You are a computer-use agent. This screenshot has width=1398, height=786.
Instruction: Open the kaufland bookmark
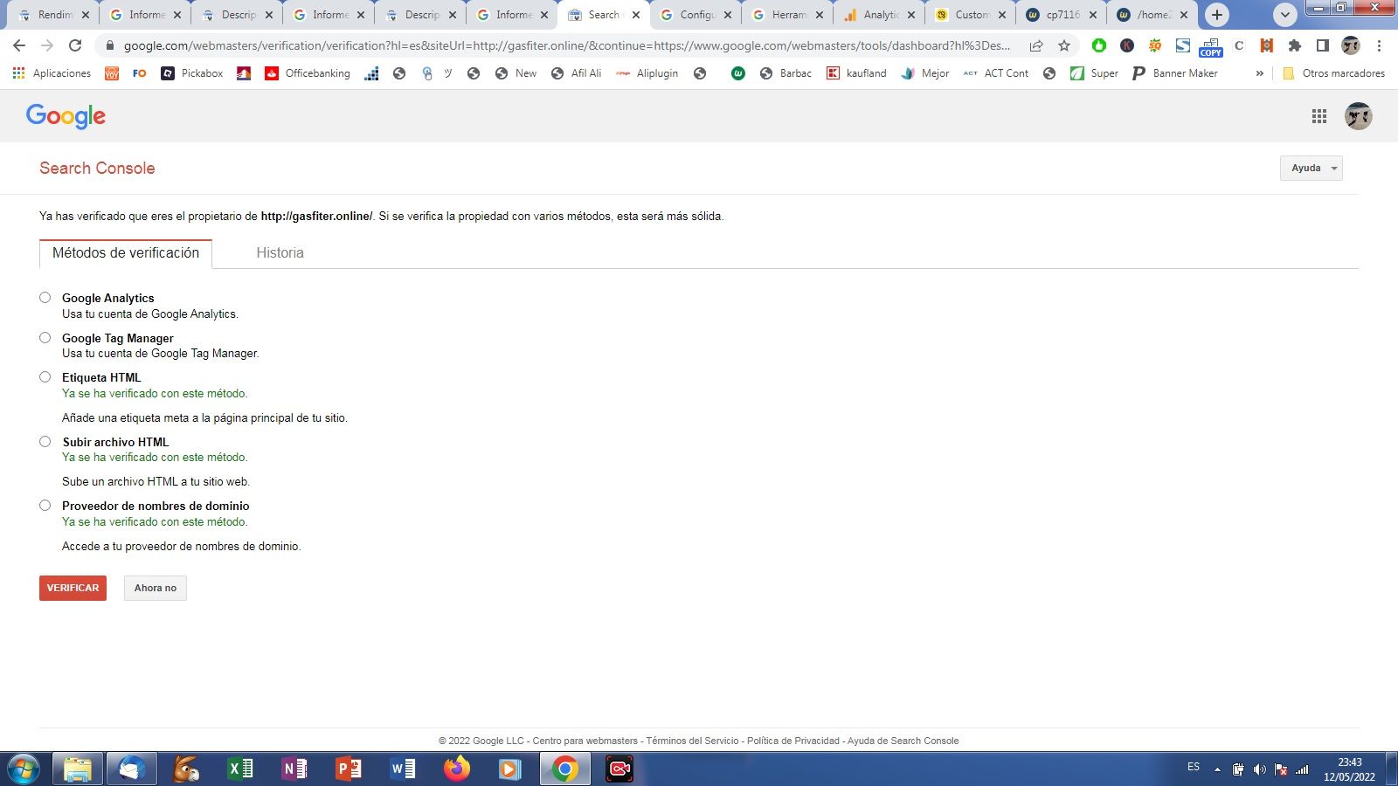(856, 73)
